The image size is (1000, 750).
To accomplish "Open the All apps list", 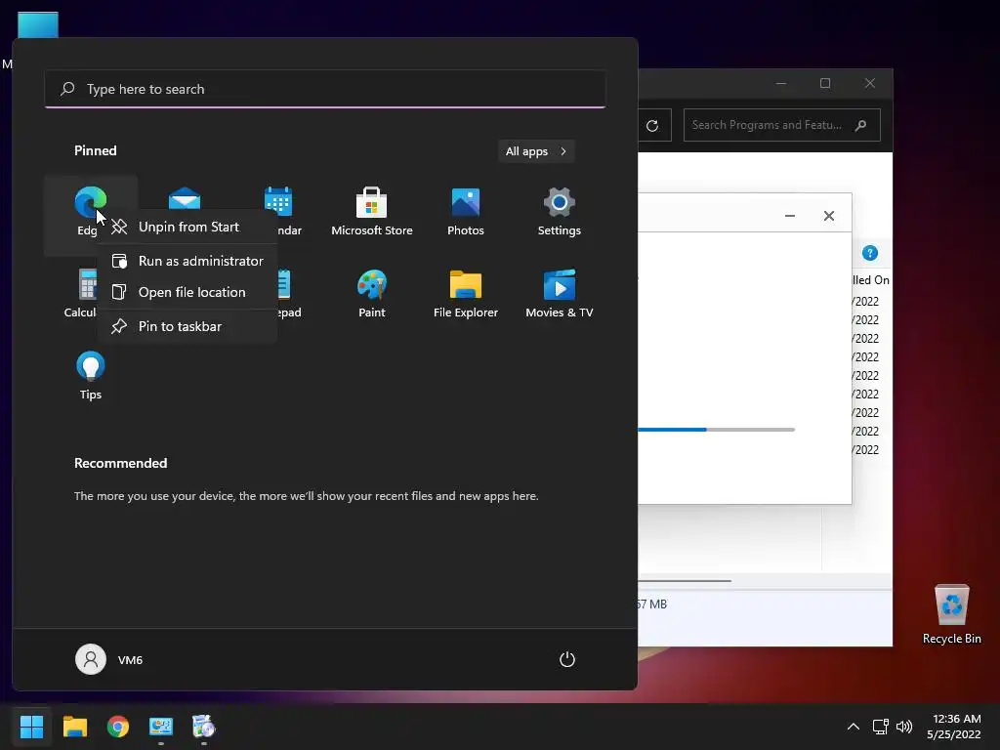I will click(536, 151).
